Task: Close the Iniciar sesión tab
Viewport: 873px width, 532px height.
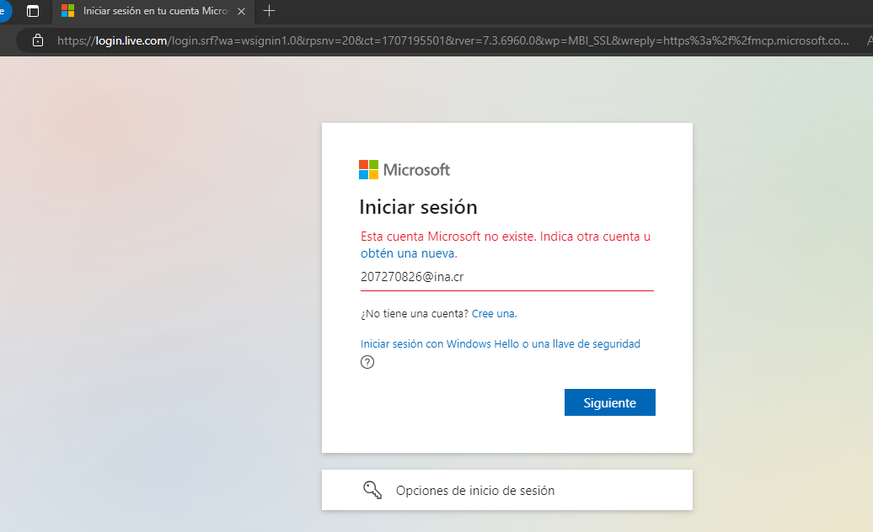Action: pyautogui.click(x=241, y=12)
